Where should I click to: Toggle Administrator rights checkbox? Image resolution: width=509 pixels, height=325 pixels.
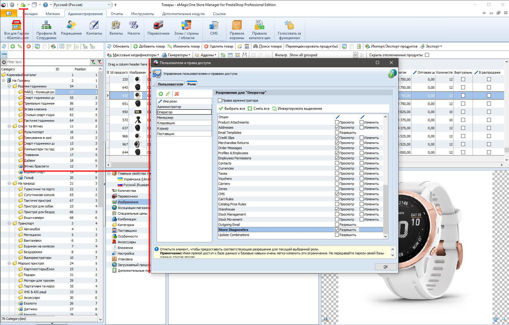click(x=220, y=100)
